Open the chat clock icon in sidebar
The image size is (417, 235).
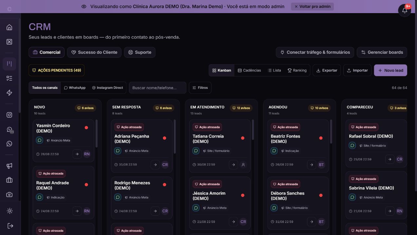[9, 129]
